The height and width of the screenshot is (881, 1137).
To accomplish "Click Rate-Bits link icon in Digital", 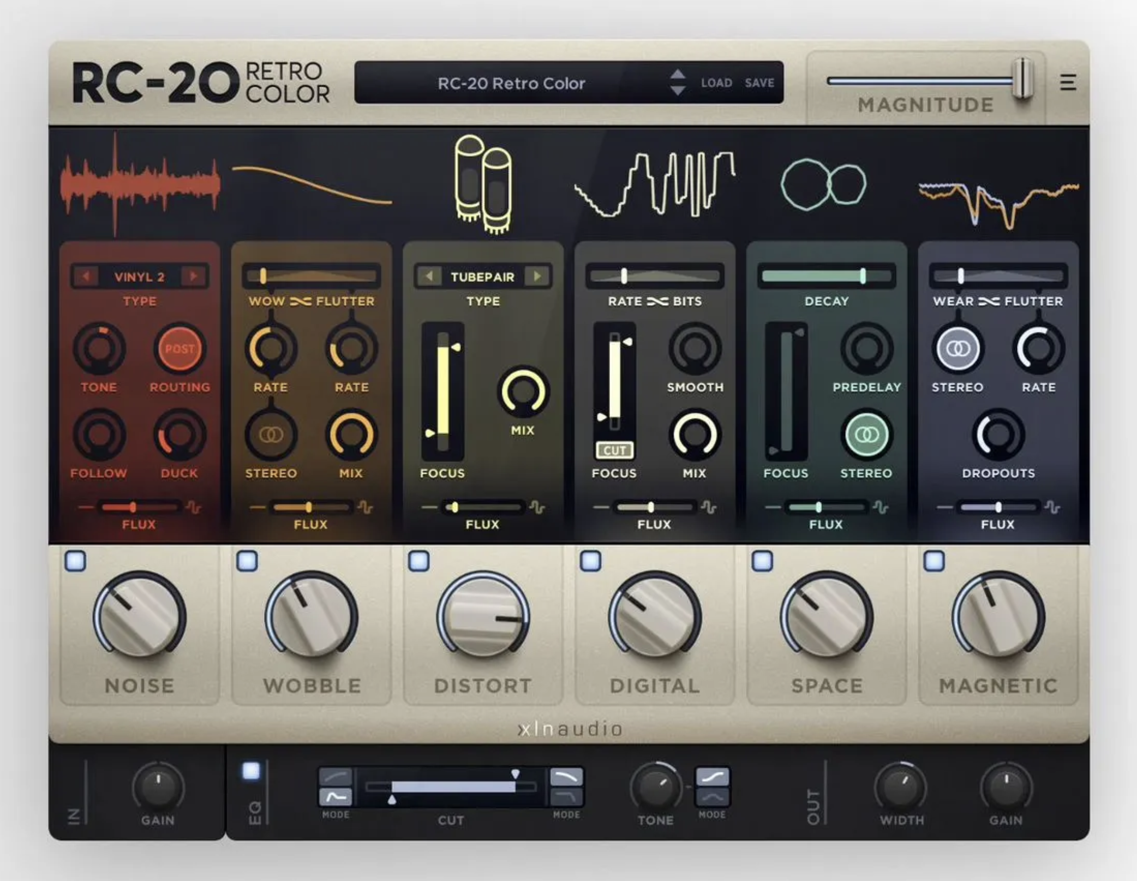I will [657, 301].
